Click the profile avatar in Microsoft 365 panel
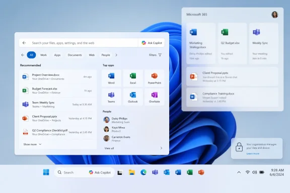This screenshot has height=193, width=290. [275, 15]
